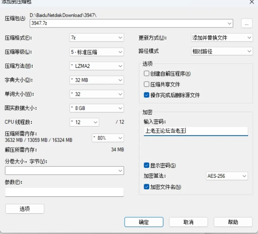Screen dimensions: 258x234
Task: Open the CPU 线程数 12 dropdown
Action: [84, 122]
